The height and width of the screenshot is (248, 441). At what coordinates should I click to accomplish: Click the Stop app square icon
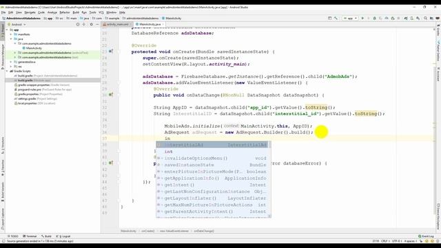(398, 19)
